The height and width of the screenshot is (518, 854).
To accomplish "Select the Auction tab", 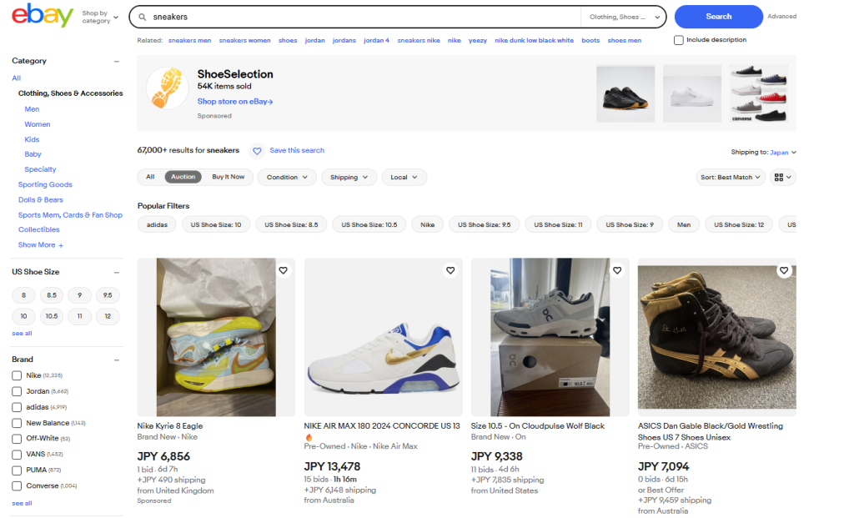I will coord(183,177).
